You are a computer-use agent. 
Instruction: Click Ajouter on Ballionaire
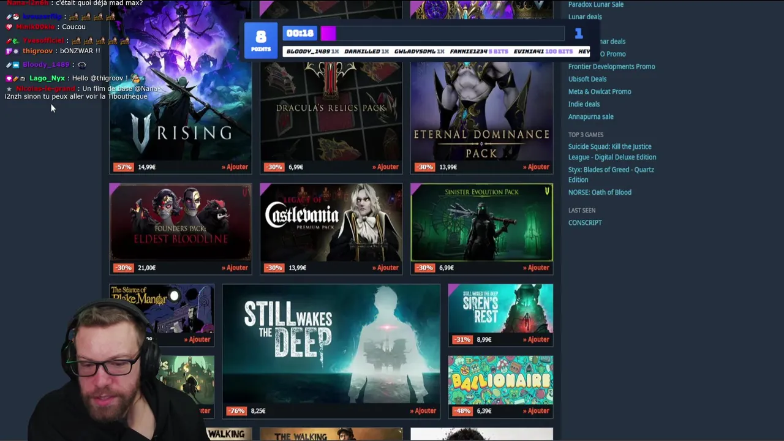pos(536,411)
